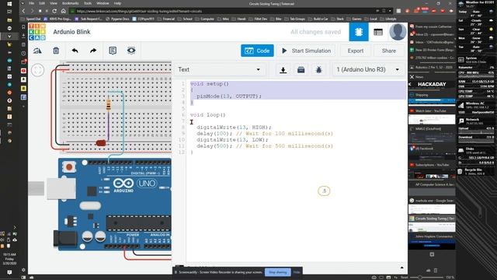Toggle notes visibility eye icon
The width and height of the screenshot is (497, 280).
tap(131, 51)
